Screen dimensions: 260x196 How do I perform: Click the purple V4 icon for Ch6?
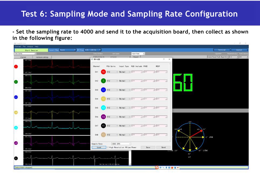point(103,117)
